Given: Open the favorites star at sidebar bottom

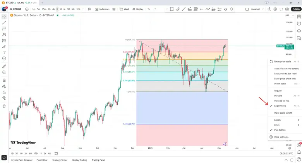Looking at the screenshot, I should point(4,158).
